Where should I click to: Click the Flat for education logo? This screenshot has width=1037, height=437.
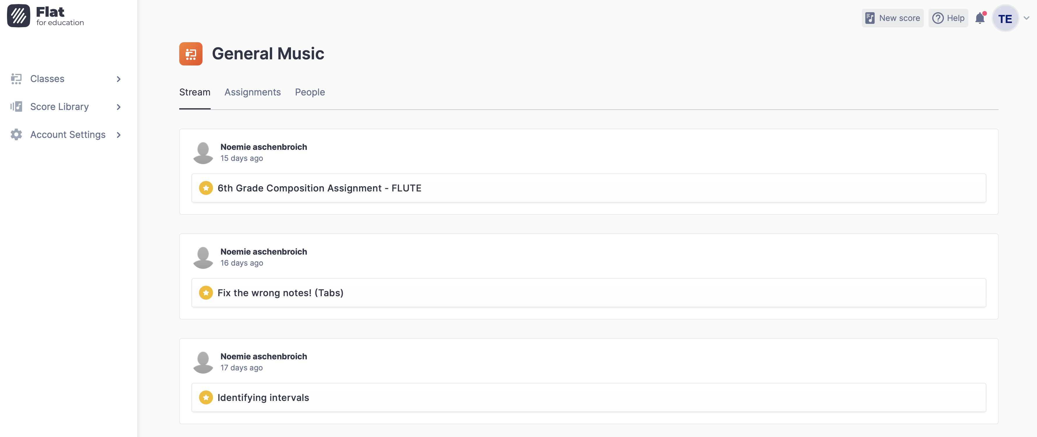[45, 16]
